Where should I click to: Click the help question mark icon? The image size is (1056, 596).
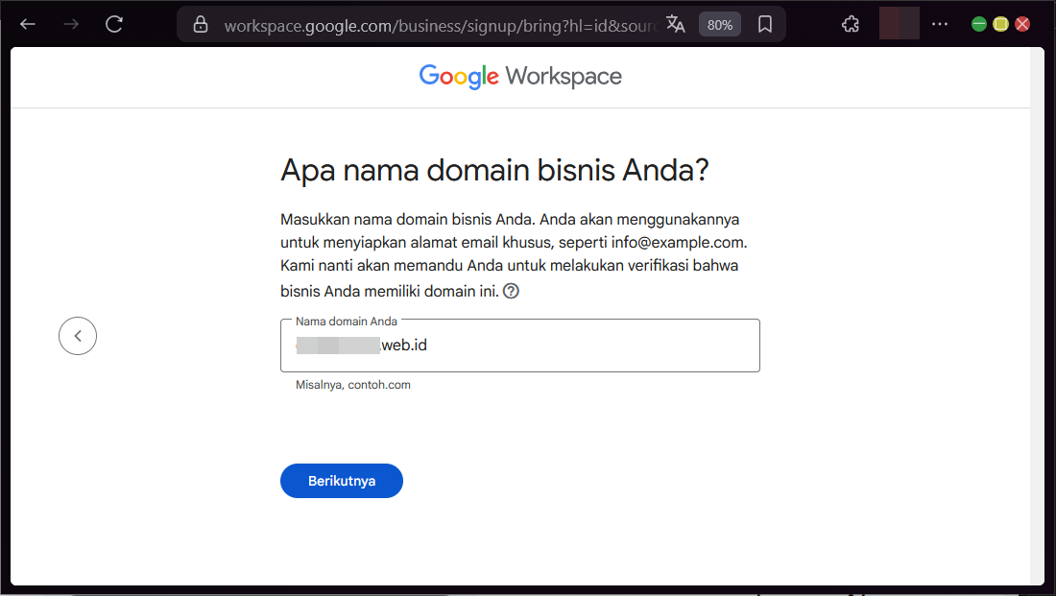pyautogui.click(x=511, y=291)
